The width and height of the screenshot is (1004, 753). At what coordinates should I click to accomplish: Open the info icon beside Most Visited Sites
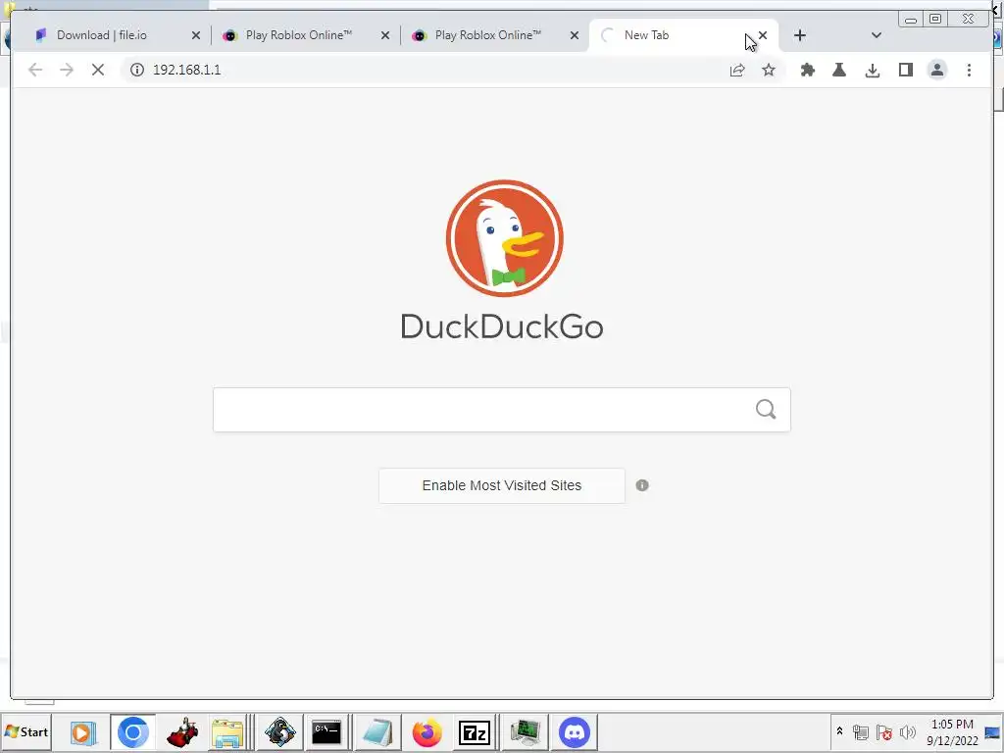click(x=642, y=485)
